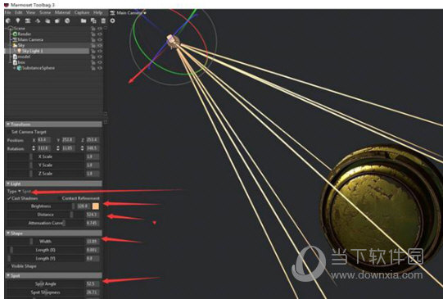
Task: Open the Capture menu
Action: (82, 12)
